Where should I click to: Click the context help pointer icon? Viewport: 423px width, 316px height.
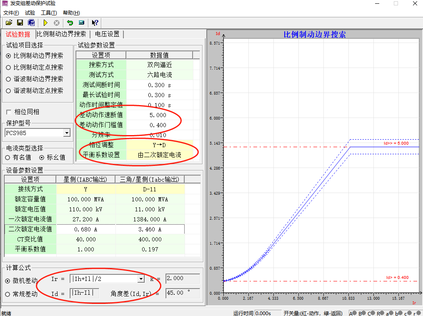(x=95, y=23)
